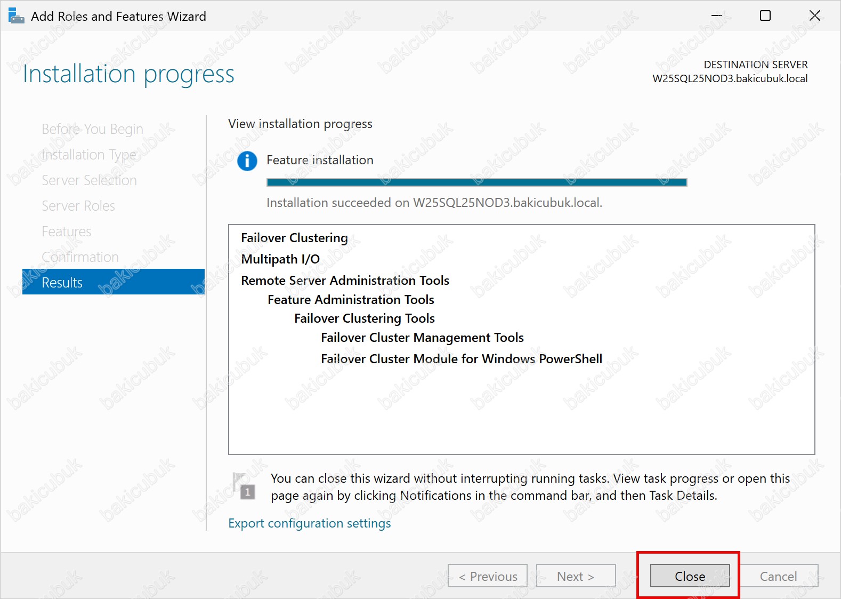The height and width of the screenshot is (599, 841).
Task: Click the blue information icon beside Feature installation
Action: pyautogui.click(x=247, y=161)
